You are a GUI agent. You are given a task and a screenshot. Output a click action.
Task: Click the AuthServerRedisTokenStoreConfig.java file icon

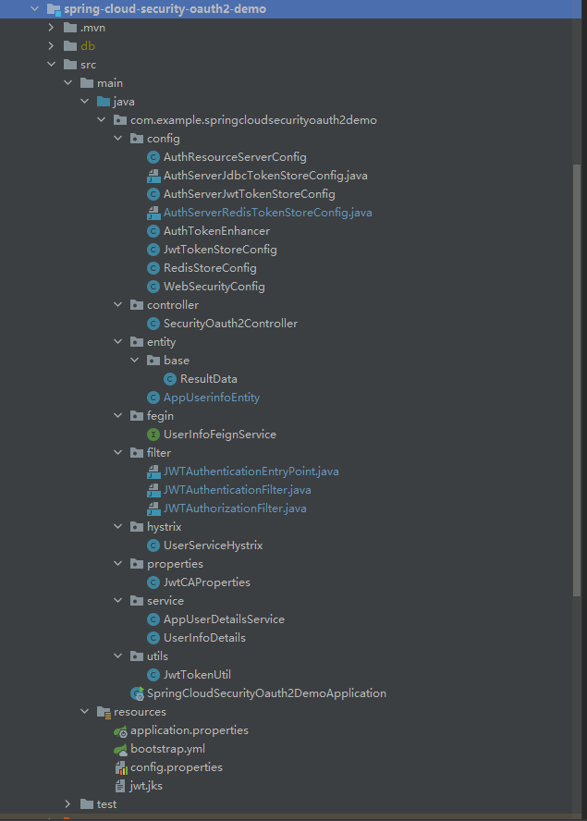point(153,213)
